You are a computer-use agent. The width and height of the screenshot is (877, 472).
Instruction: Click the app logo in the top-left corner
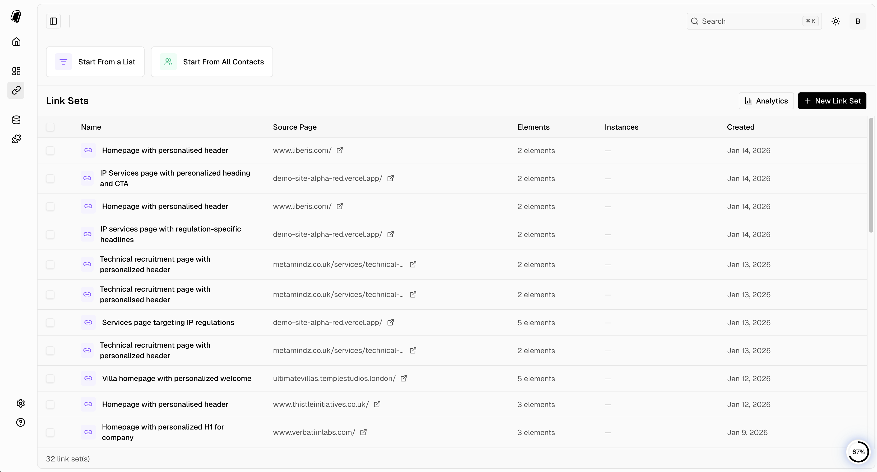click(x=16, y=16)
